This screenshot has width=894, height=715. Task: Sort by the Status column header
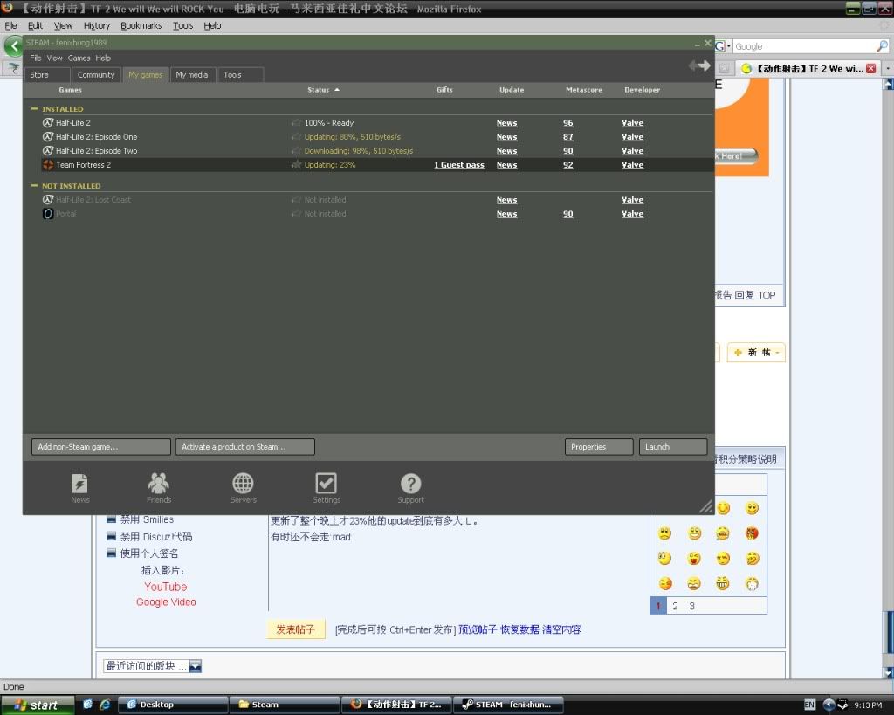point(323,90)
